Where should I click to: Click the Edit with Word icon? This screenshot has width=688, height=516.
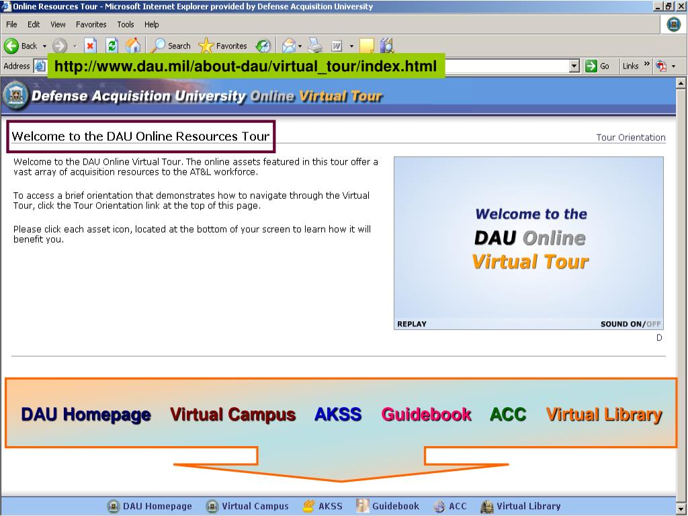tap(337, 46)
